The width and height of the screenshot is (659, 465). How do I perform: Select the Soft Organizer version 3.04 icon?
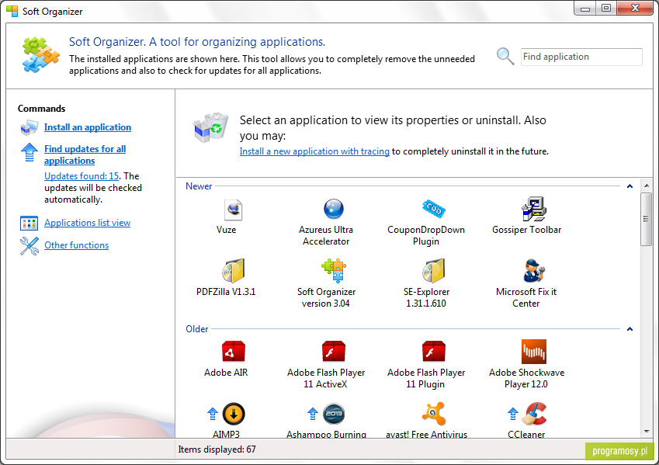333,270
